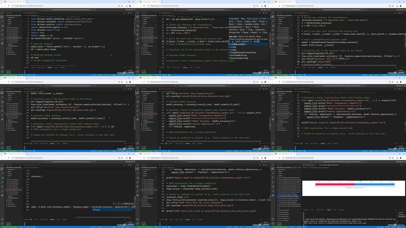Expand TIMELINE section in the df.dro frame
This screenshot has height=228, width=406.
(8, 73)
